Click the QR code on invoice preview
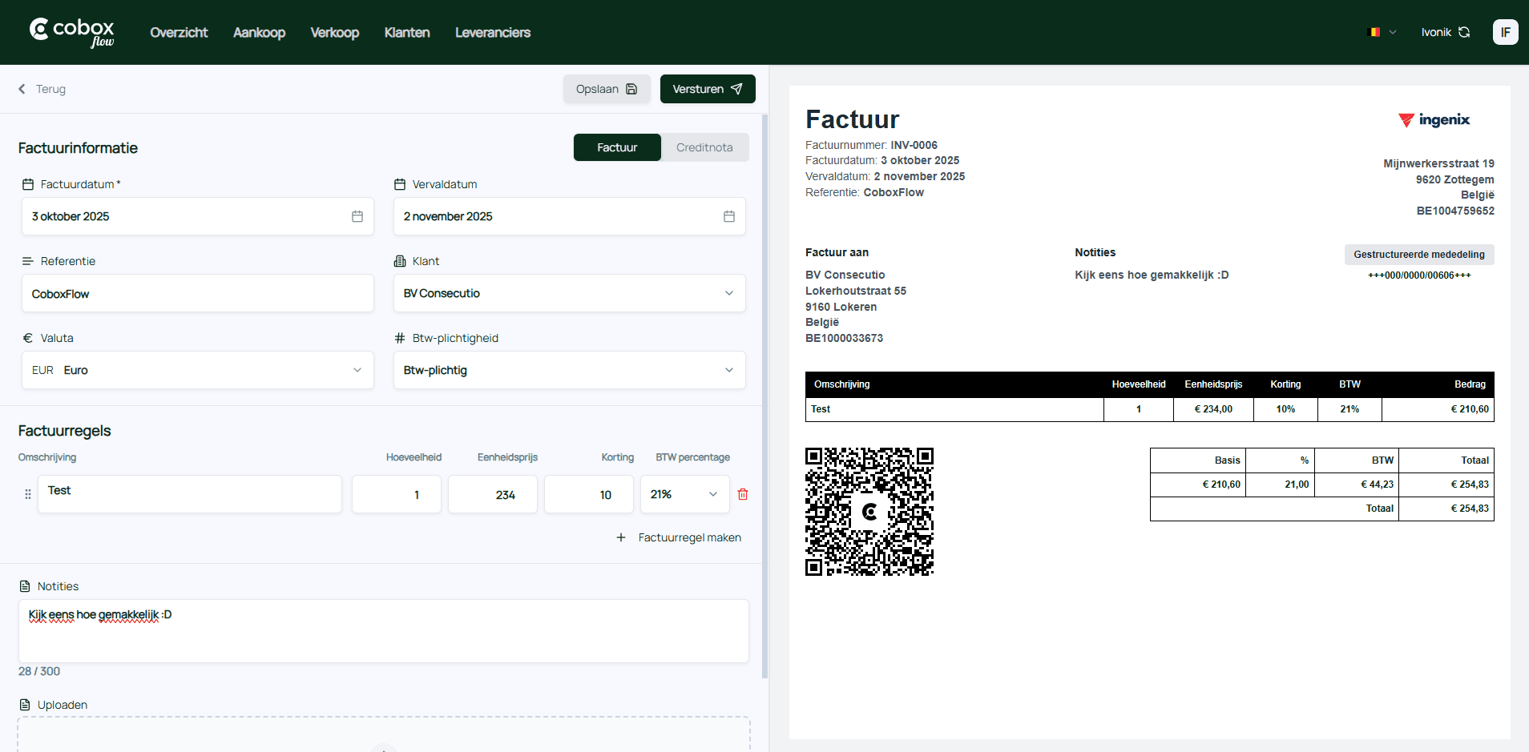 869,511
